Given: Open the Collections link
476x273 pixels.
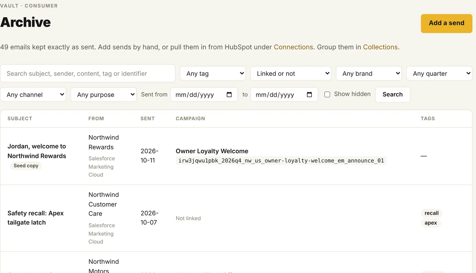Looking at the screenshot, I should pyautogui.click(x=380, y=47).
